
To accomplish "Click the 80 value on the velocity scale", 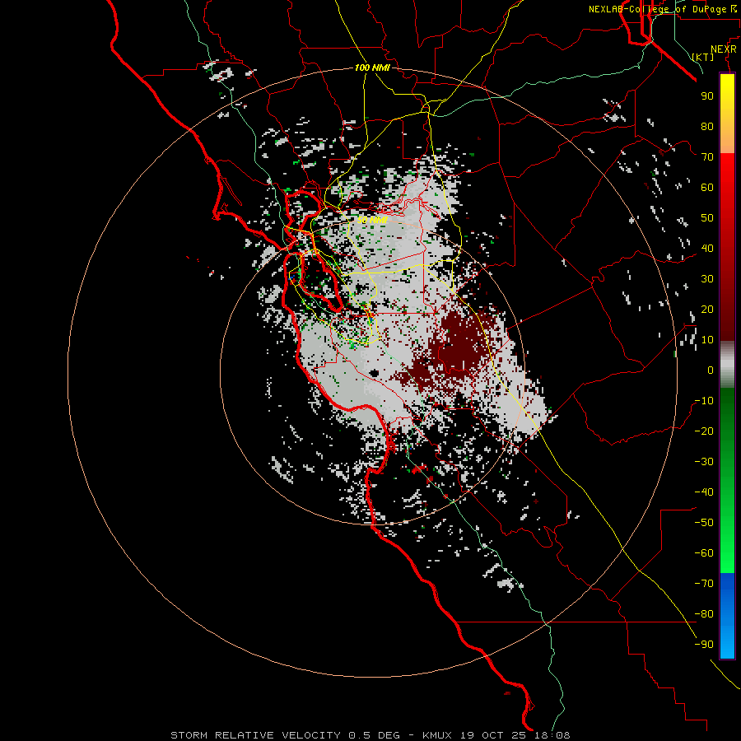I will 707,127.
